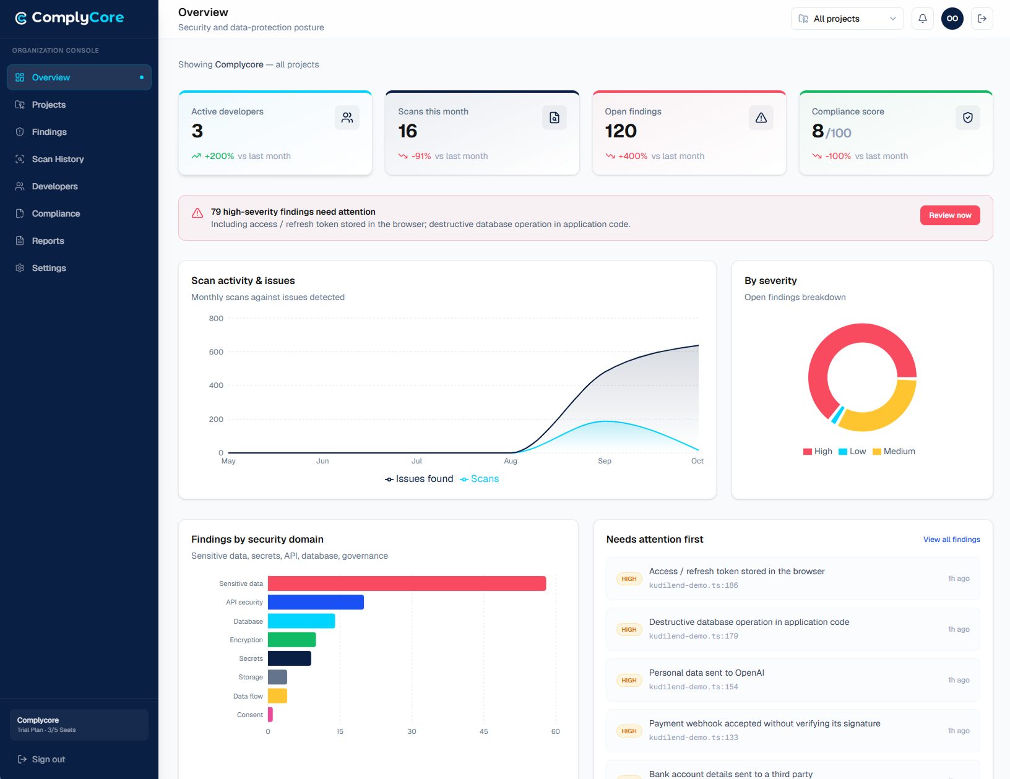Image resolution: width=1010 pixels, height=779 pixels.
Task: Click the Overview grid icon in sidebar
Action: 20,77
